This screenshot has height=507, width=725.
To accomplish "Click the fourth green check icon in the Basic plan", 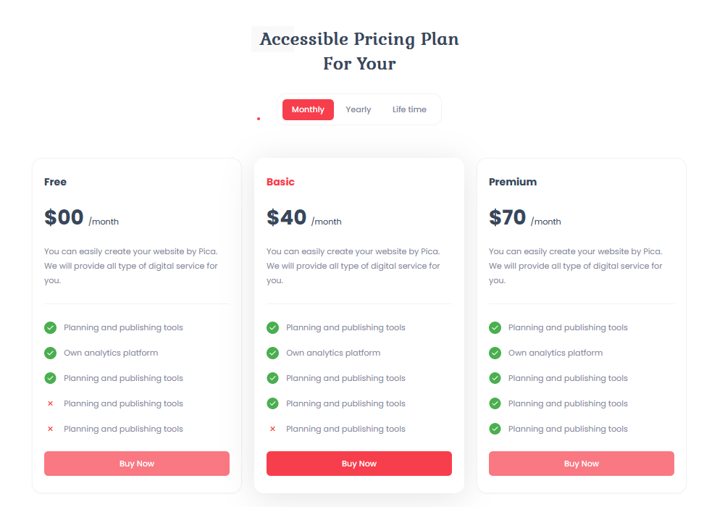I will [x=272, y=403].
